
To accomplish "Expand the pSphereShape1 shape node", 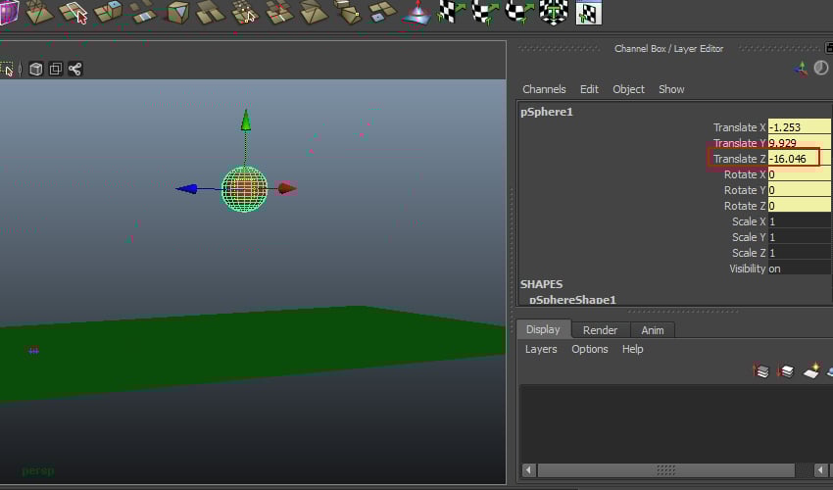I will pos(572,300).
